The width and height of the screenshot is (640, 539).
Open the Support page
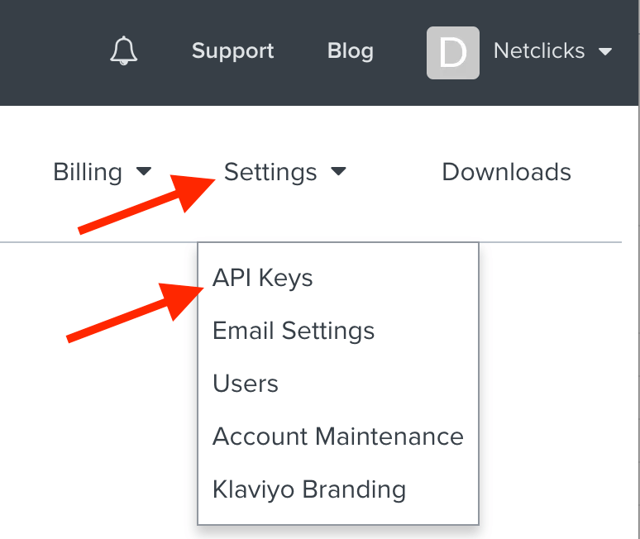tap(232, 51)
